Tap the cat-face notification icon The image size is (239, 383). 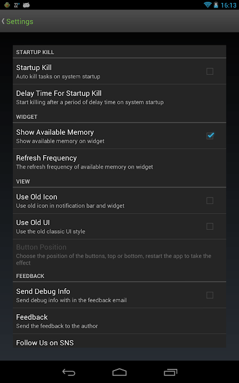coord(26,5)
